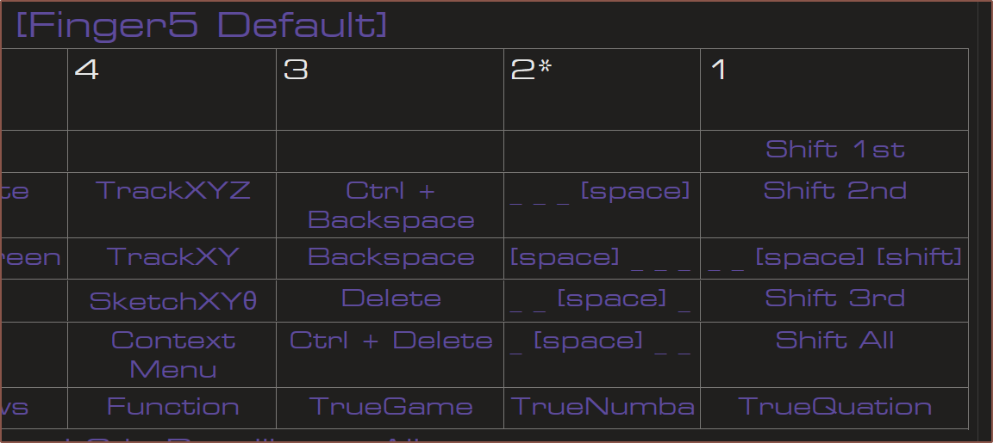Select the [space] [shift] combination cell
Image resolution: width=993 pixels, height=443 pixels.
click(x=834, y=258)
